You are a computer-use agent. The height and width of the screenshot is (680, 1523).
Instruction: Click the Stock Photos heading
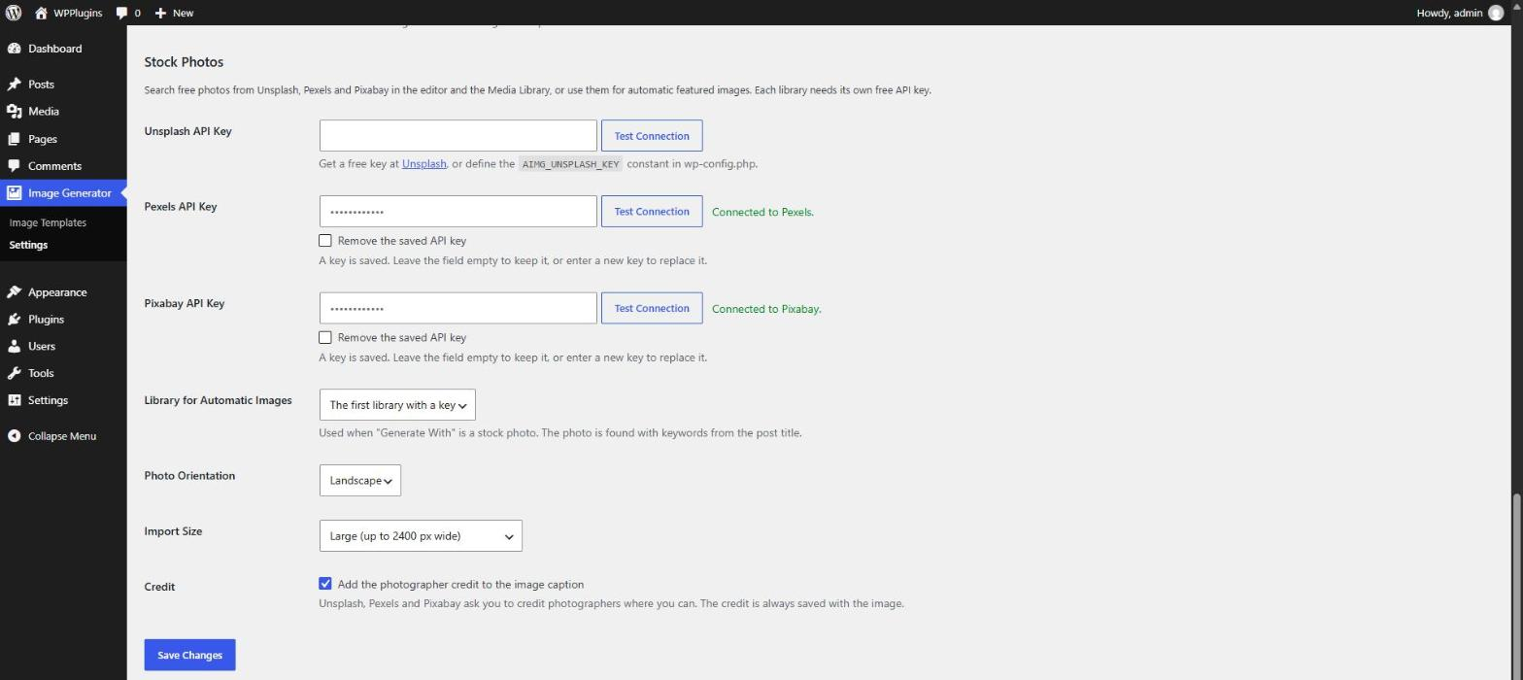coord(184,62)
